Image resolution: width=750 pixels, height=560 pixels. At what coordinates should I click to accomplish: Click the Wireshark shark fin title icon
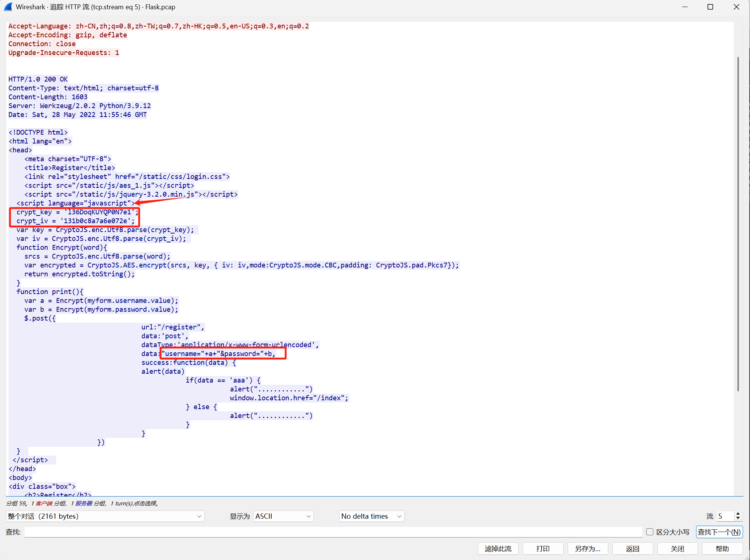click(x=8, y=7)
